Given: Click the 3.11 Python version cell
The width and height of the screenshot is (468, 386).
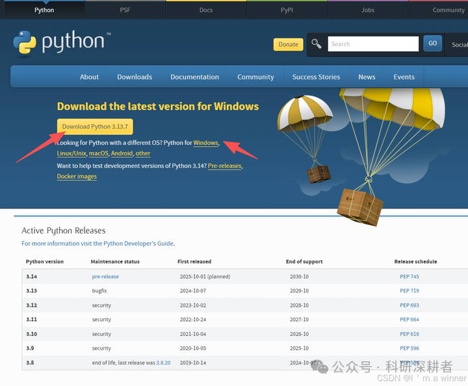Looking at the screenshot, I should tap(31, 320).
